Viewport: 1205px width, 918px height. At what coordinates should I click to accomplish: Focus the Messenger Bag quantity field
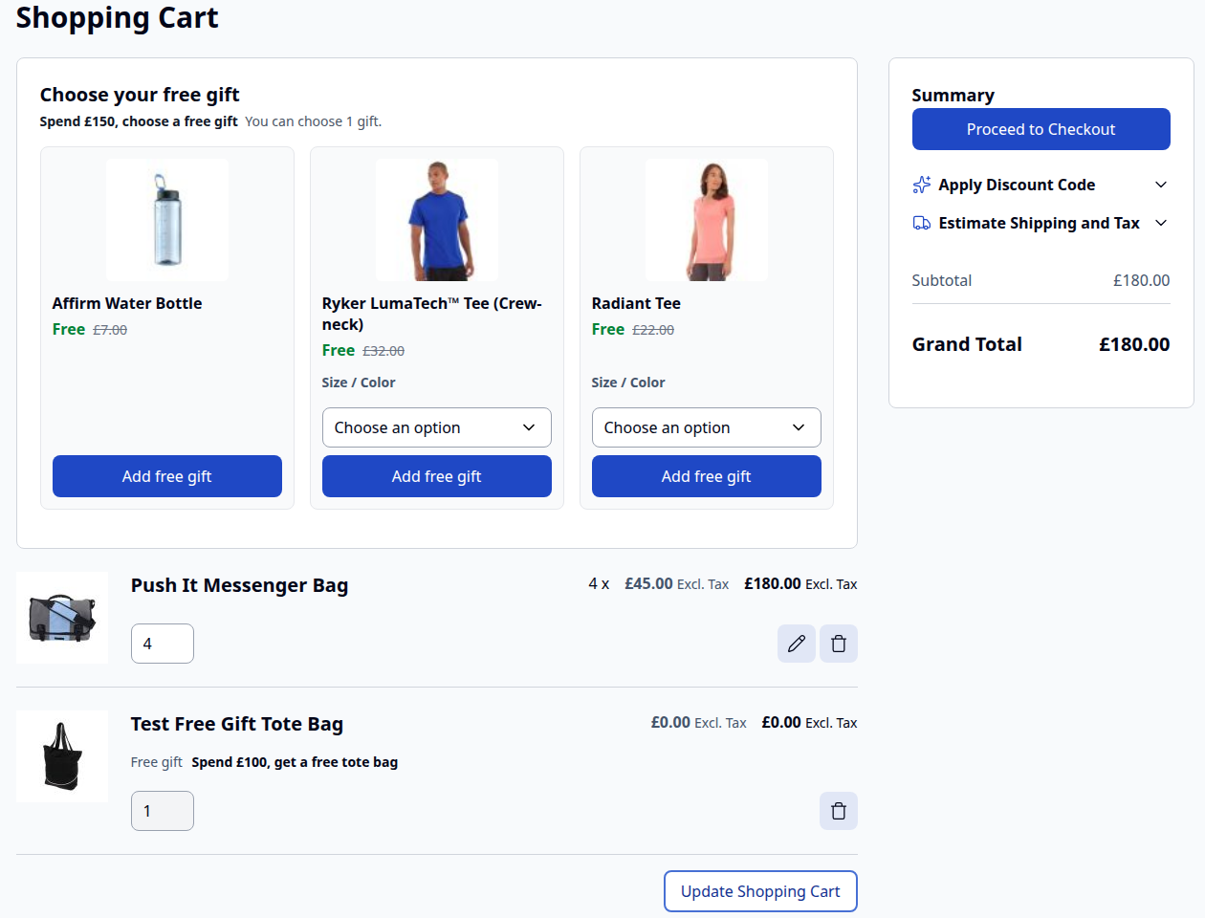(x=163, y=644)
